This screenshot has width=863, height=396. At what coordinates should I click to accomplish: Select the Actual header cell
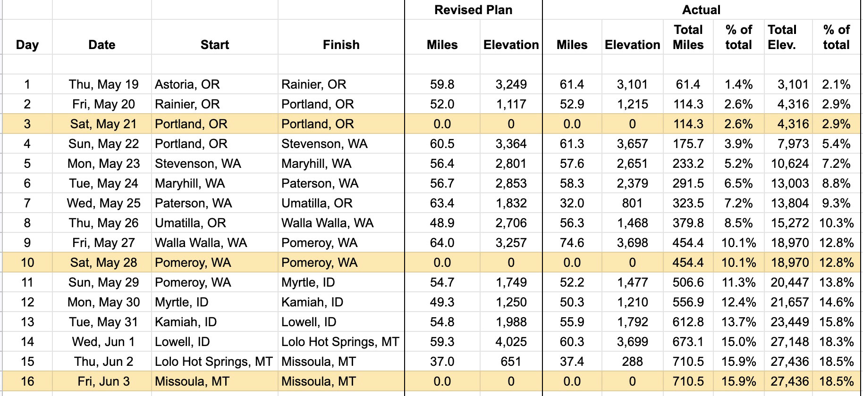point(701,10)
